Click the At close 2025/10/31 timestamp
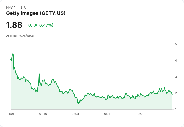 (20, 36)
